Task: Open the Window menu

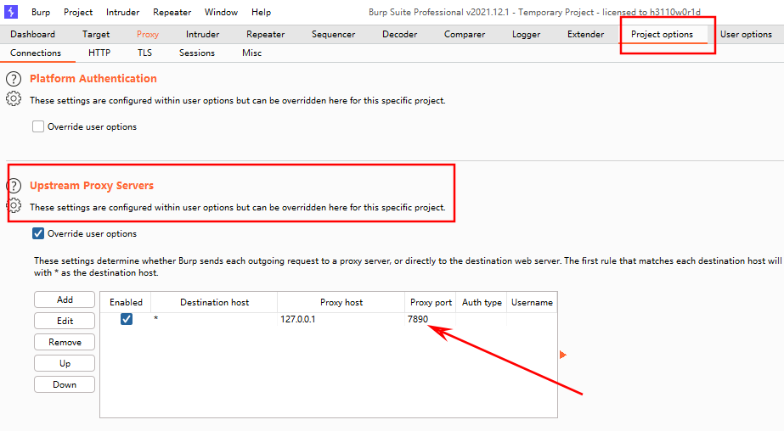Action: [221, 12]
